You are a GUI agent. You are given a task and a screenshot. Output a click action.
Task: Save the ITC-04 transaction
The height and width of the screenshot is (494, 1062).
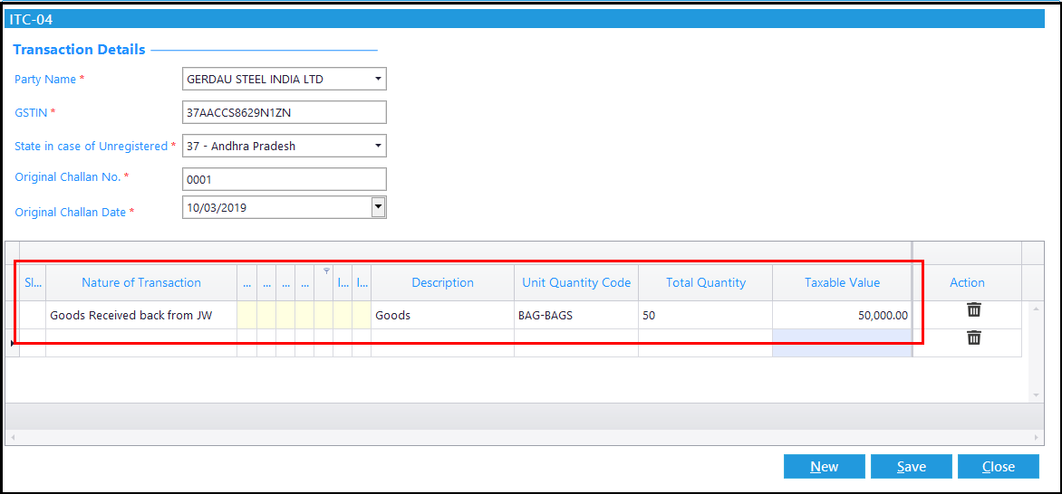coord(911,466)
